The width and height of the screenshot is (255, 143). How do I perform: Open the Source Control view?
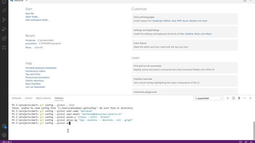(x=4, y=20)
